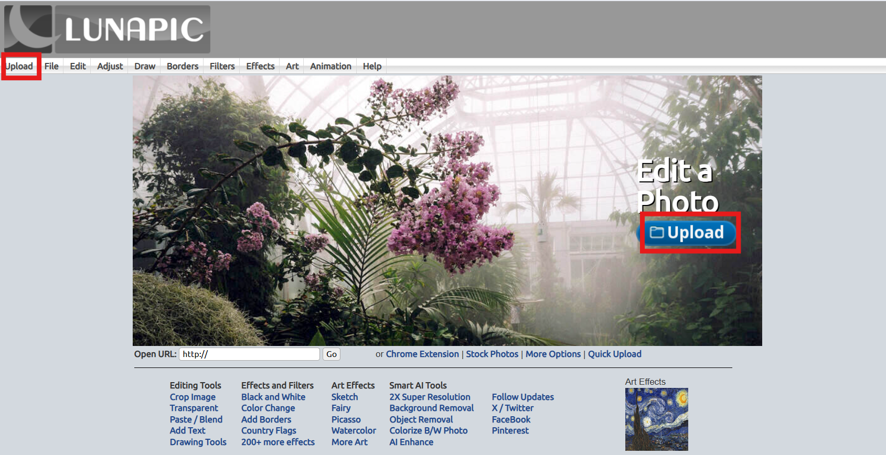Screen dimensions: 886x455
Task: Open the Colorize B/W Photo link
Action: [x=429, y=431]
